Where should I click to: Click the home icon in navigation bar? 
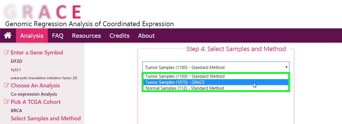[8, 35]
